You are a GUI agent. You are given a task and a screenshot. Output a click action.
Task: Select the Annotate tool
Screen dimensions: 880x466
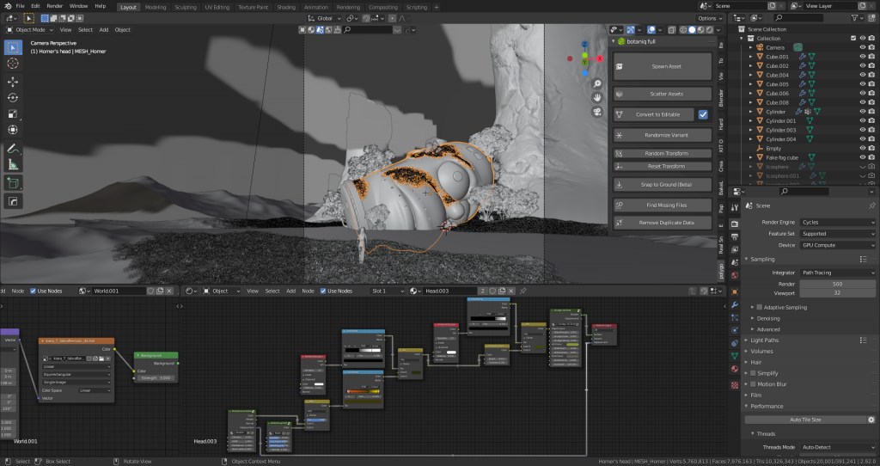pyautogui.click(x=13, y=149)
